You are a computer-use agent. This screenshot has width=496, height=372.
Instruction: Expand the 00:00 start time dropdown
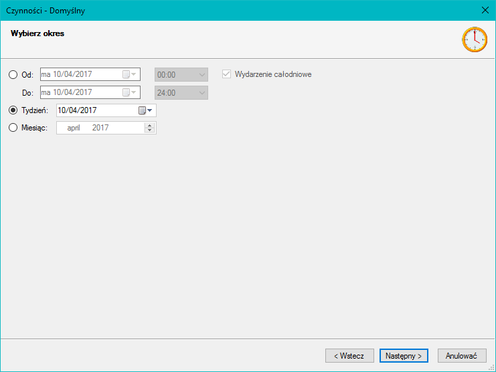202,75
